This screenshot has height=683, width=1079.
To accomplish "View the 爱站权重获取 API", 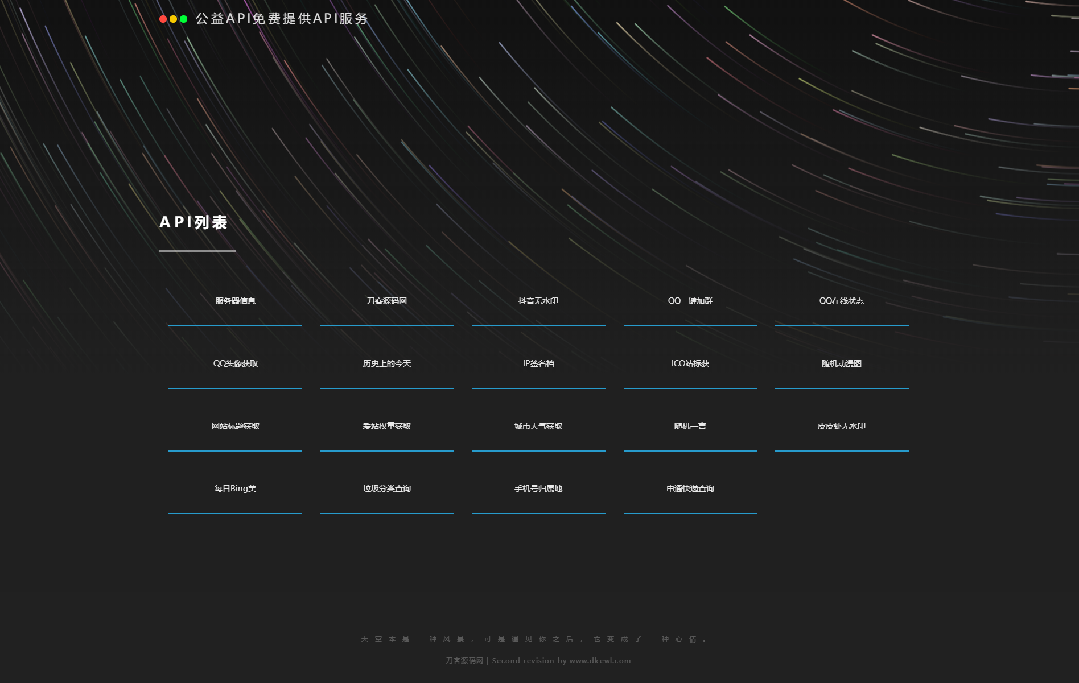I will [386, 426].
